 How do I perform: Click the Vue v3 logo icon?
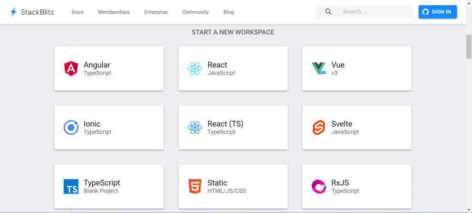coord(319,68)
